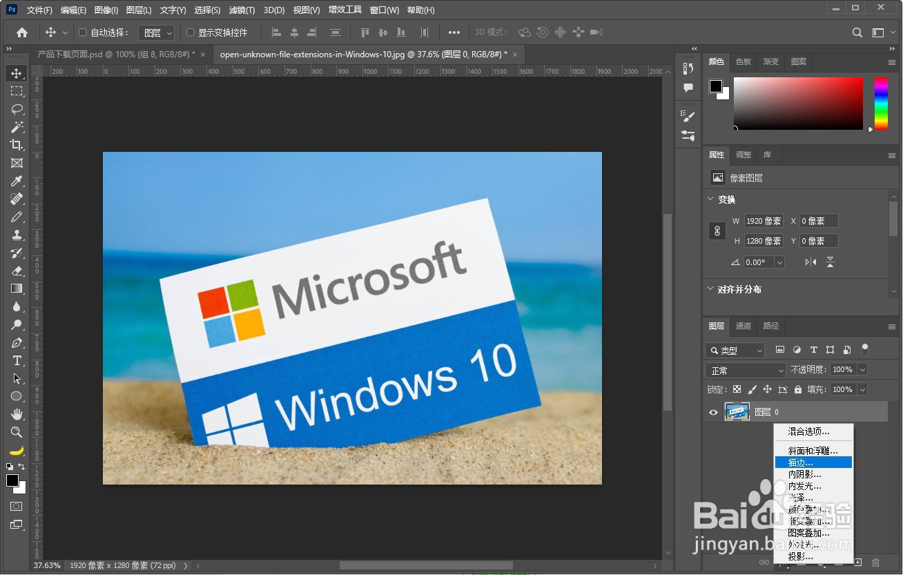Screen dimensions: 903x575
Task: Select the Crop tool
Action: 17,145
